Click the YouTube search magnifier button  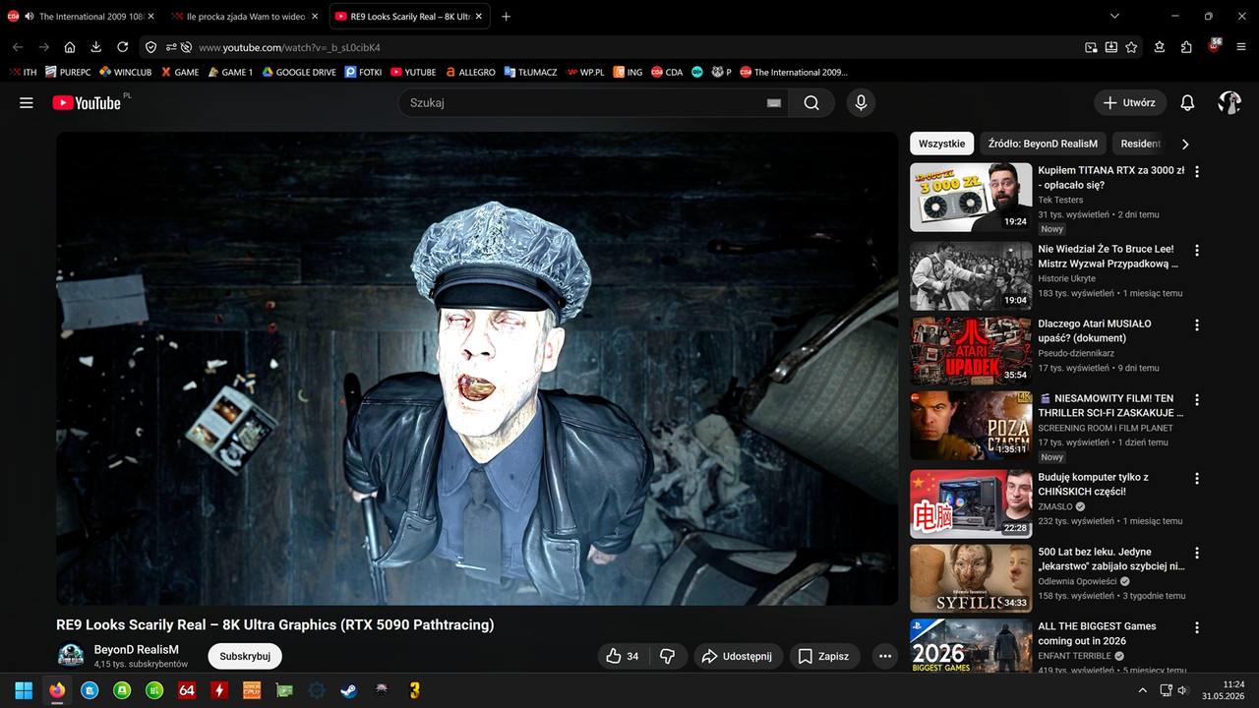811,102
